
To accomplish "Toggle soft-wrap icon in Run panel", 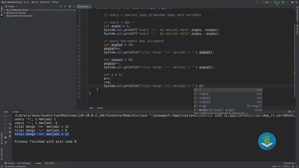I will (x=10, y=124).
